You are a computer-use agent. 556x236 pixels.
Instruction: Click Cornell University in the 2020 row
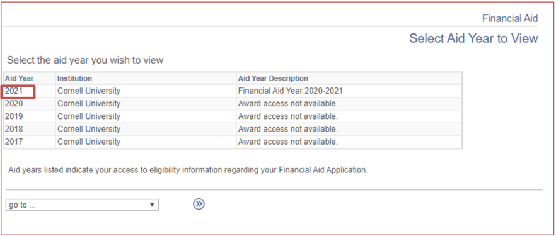point(89,104)
